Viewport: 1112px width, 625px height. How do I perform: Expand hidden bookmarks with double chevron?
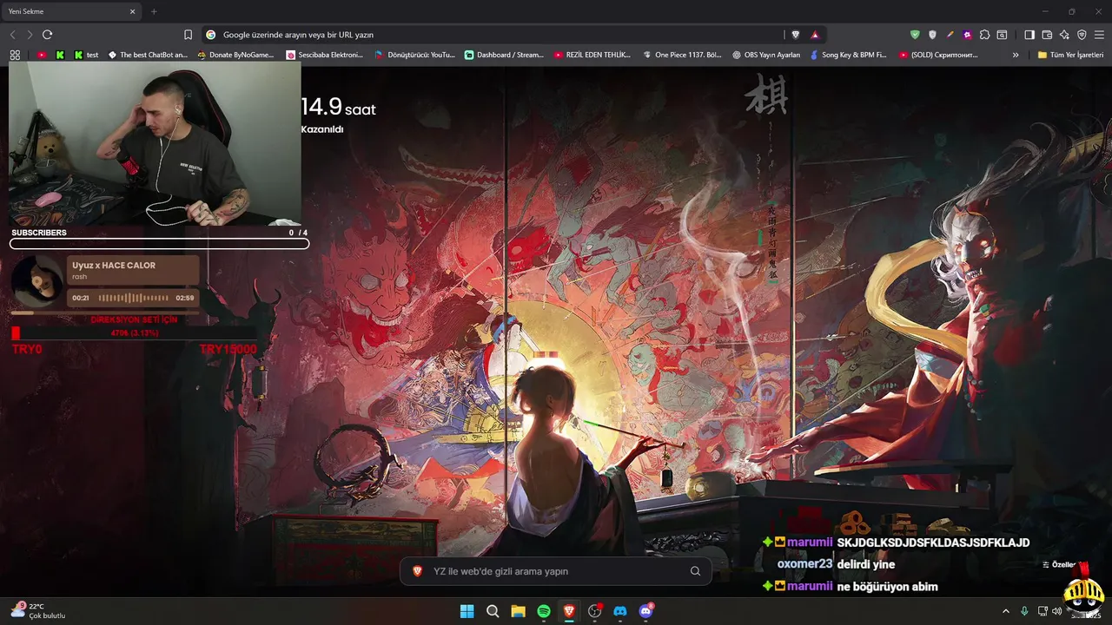(1016, 55)
